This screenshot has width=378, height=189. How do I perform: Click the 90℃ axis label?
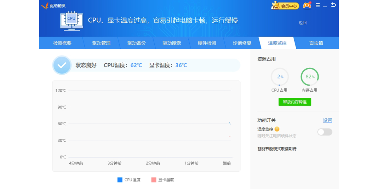(x=62, y=107)
